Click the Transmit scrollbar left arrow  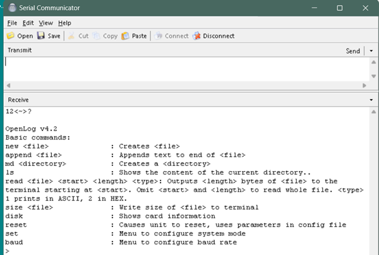click(8, 85)
